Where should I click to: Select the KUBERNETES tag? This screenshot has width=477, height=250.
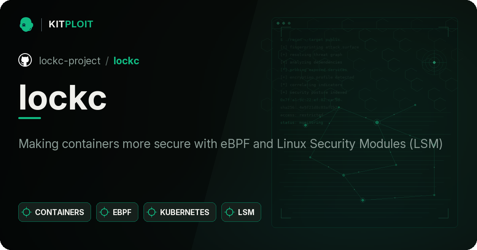[x=180, y=212]
